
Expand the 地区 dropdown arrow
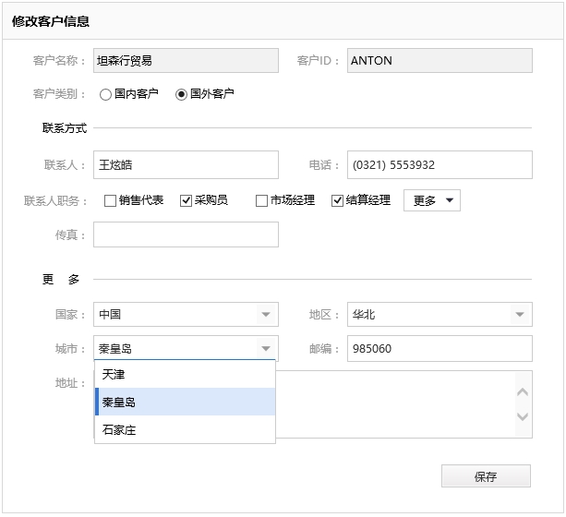click(520, 315)
